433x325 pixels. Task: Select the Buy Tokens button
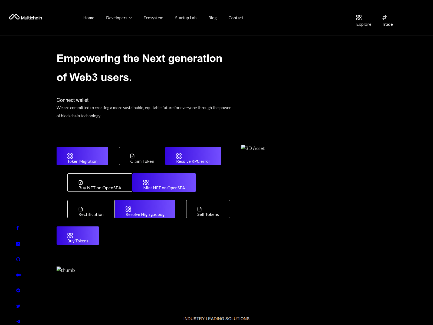tap(78, 236)
